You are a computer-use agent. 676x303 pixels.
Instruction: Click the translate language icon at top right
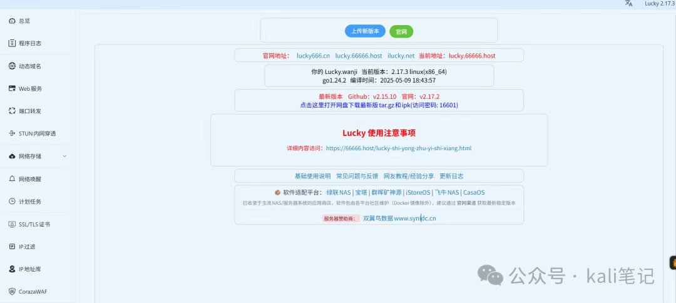pyautogui.click(x=628, y=4)
